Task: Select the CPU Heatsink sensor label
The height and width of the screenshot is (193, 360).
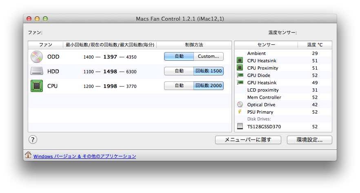Action: 262,61
